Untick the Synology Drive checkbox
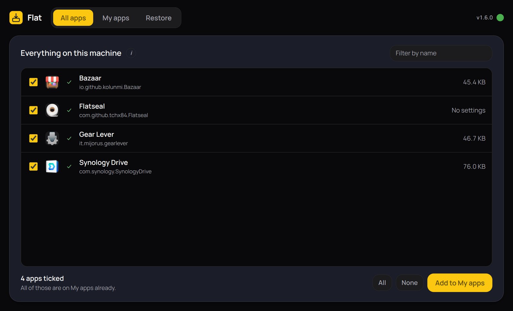Viewport: 513px width, 311px height. [x=33, y=167]
